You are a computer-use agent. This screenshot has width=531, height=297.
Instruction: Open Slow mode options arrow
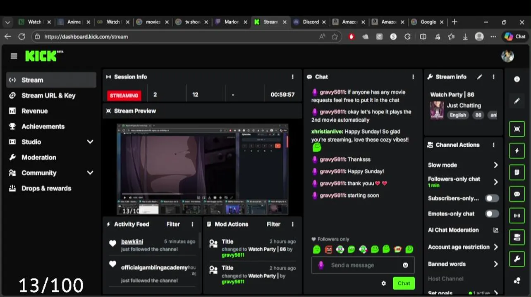coord(495,165)
